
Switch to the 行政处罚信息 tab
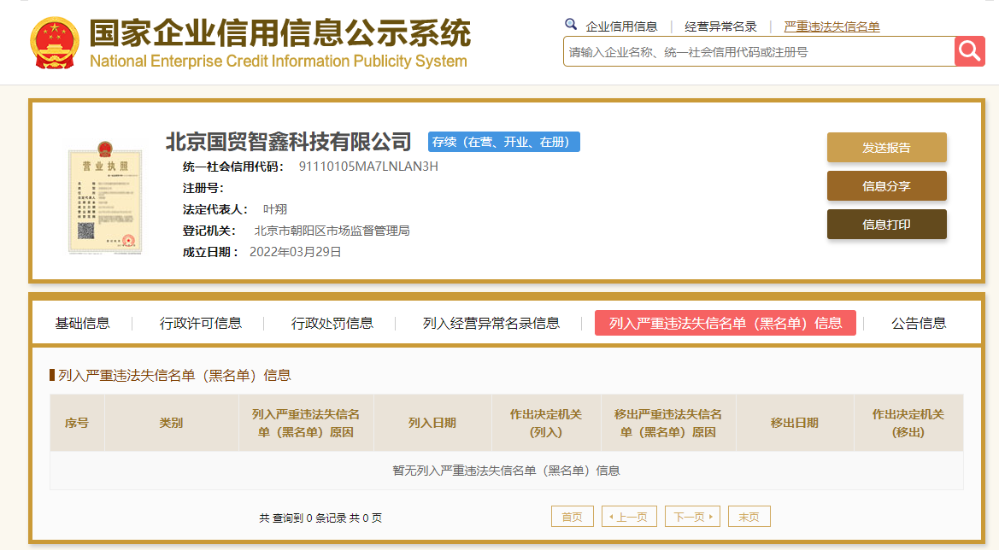tap(332, 324)
